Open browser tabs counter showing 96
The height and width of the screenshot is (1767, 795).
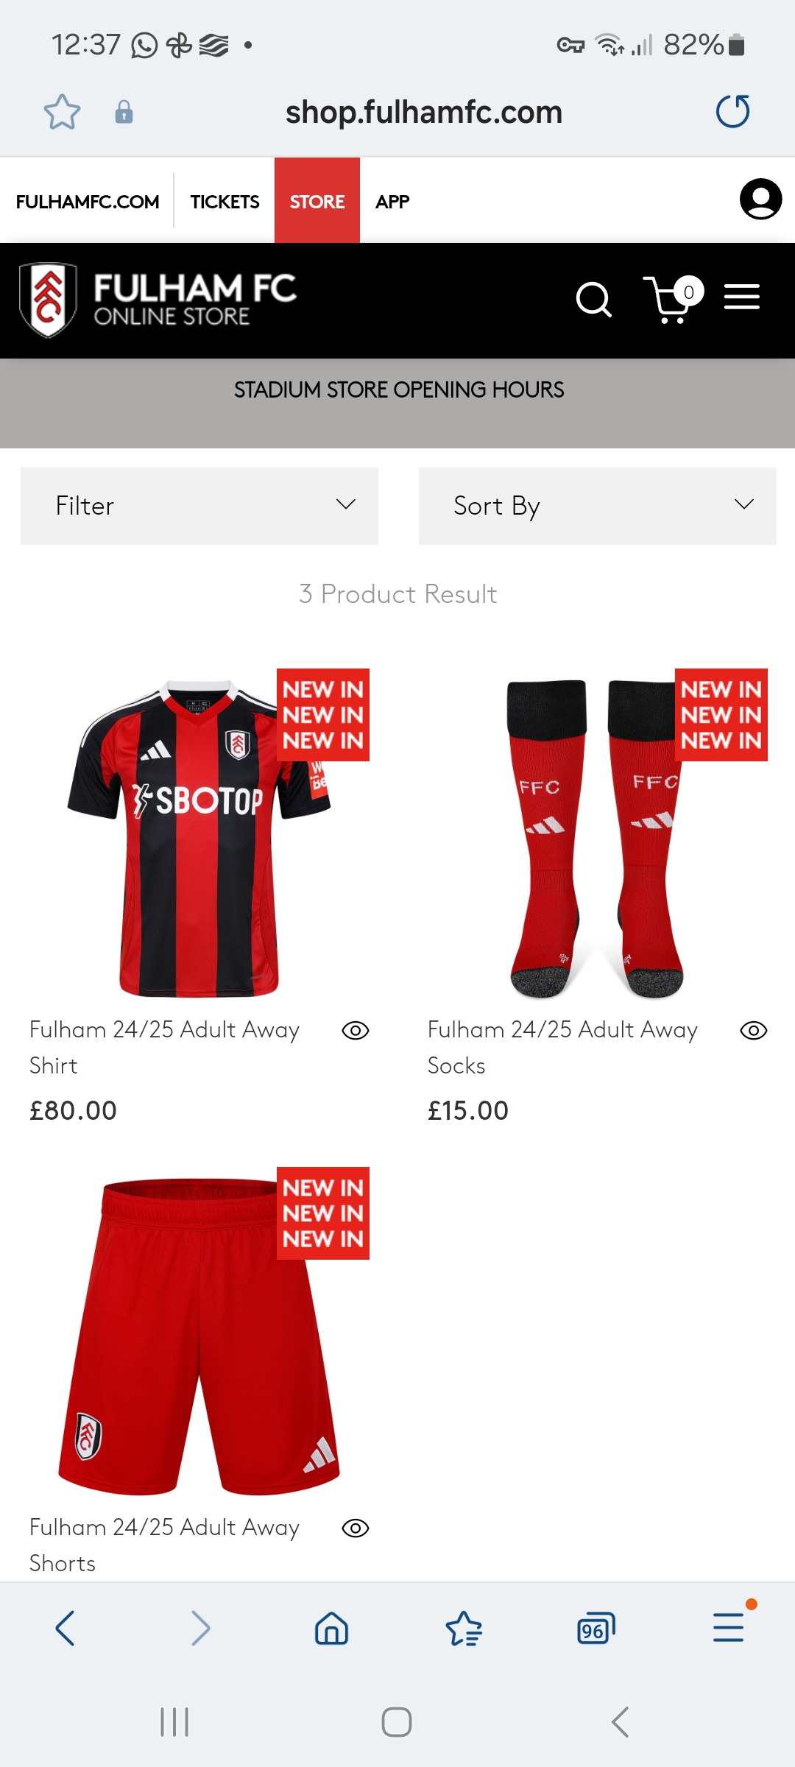coord(596,1629)
